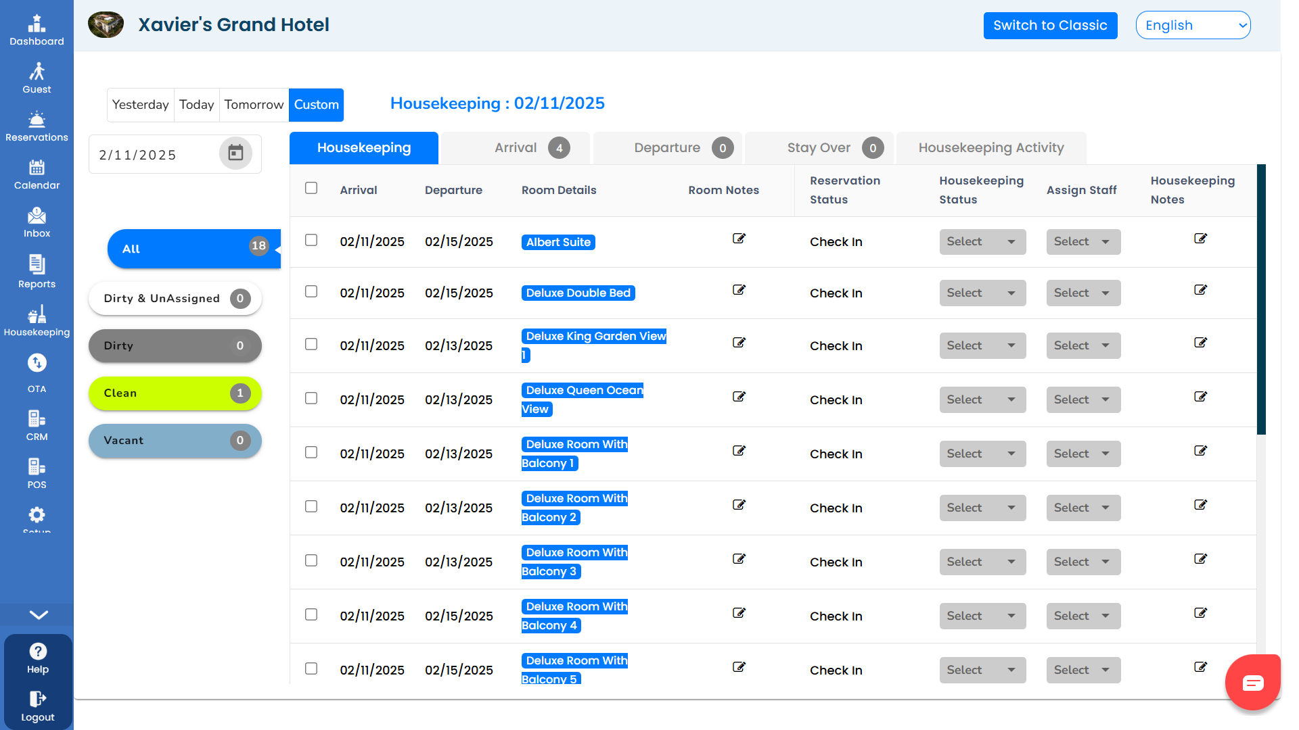Open assign staff dropdown for Deluxe Room With Balcony 1

1083,454
